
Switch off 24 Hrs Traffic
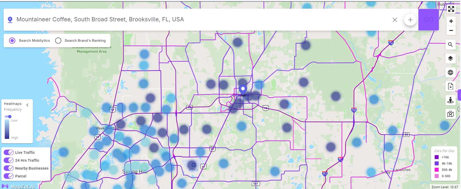[x=9, y=160]
